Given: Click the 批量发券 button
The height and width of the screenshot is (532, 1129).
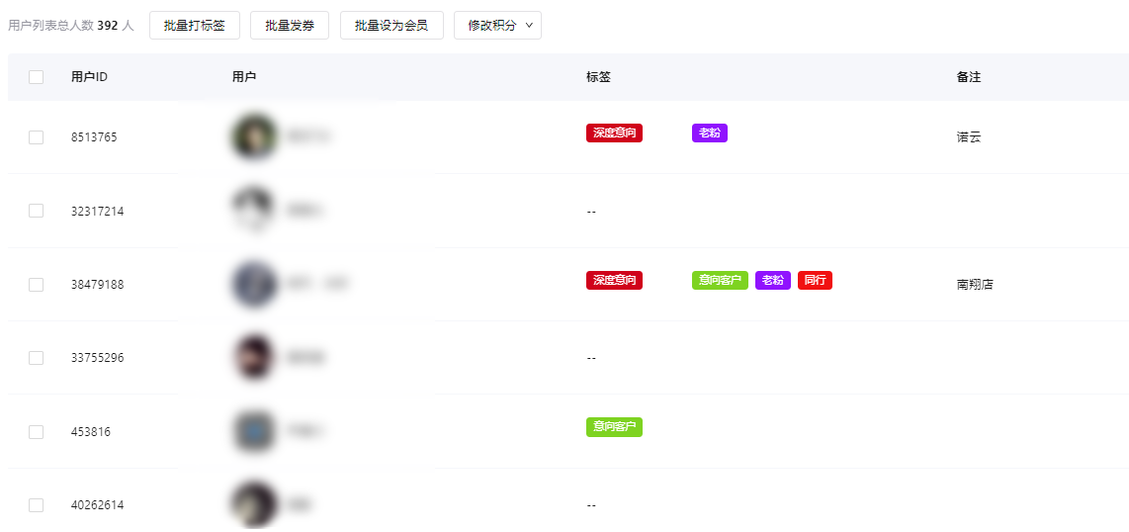Looking at the screenshot, I should coord(290,26).
